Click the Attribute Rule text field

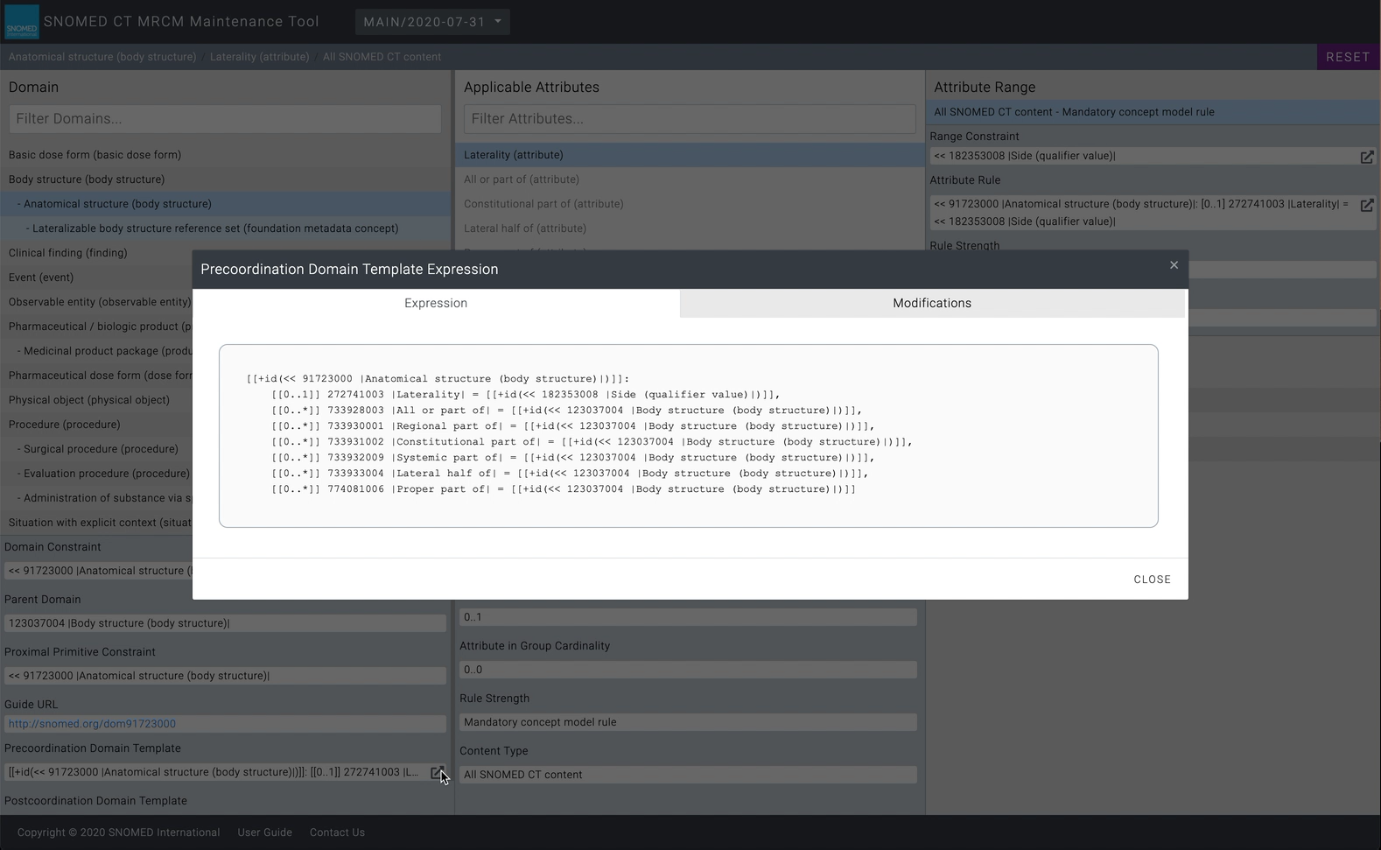click(1144, 213)
